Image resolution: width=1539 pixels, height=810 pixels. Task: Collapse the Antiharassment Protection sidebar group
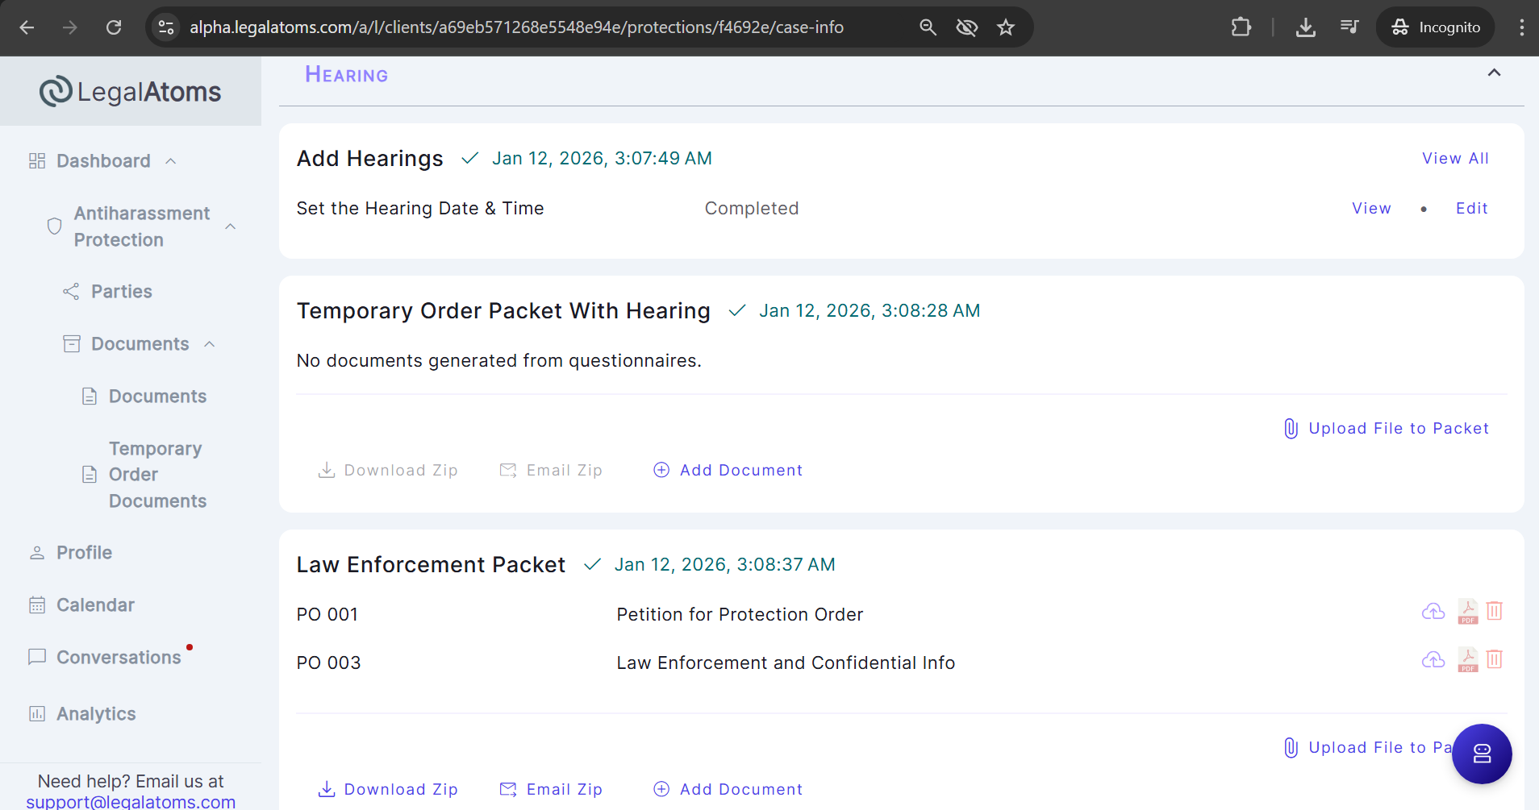click(x=231, y=226)
